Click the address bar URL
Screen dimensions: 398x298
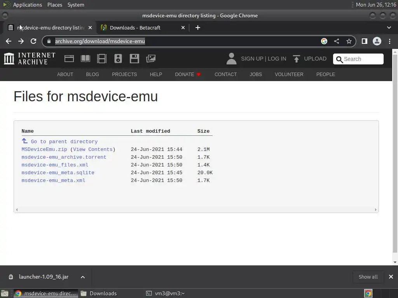pos(100,41)
